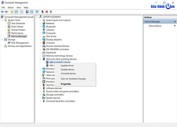Click the scan hardware monitor toolbar icon
Screen dimensions: 177x127
click(x=37, y=12)
